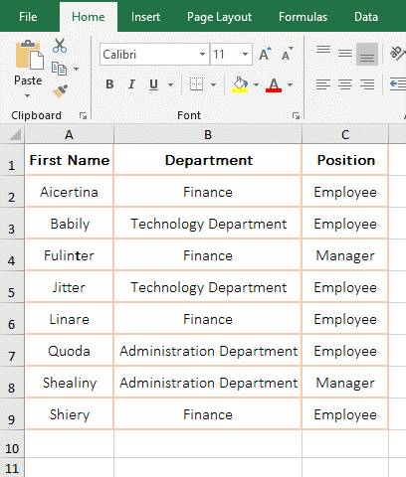Select the cell containing Shiery
Image resolution: width=406 pixels, height=477 pixels.
(x=69, y=414)
